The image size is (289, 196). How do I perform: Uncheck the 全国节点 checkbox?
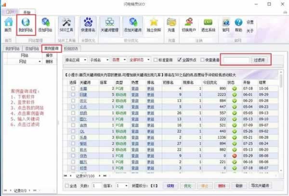pyautogui.click(x=180, y=60)
